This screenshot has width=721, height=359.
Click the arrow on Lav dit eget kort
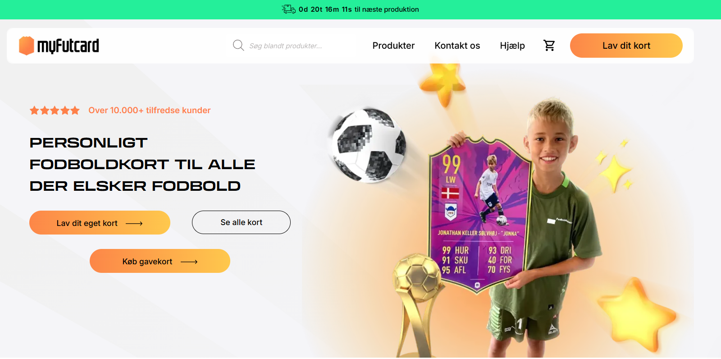pyautogui.click(x=134, y=223)
